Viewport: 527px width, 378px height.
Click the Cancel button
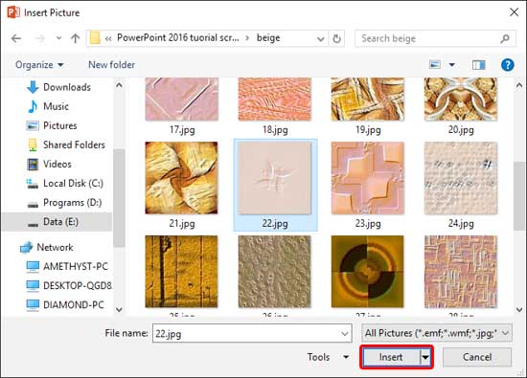(477, 357)
